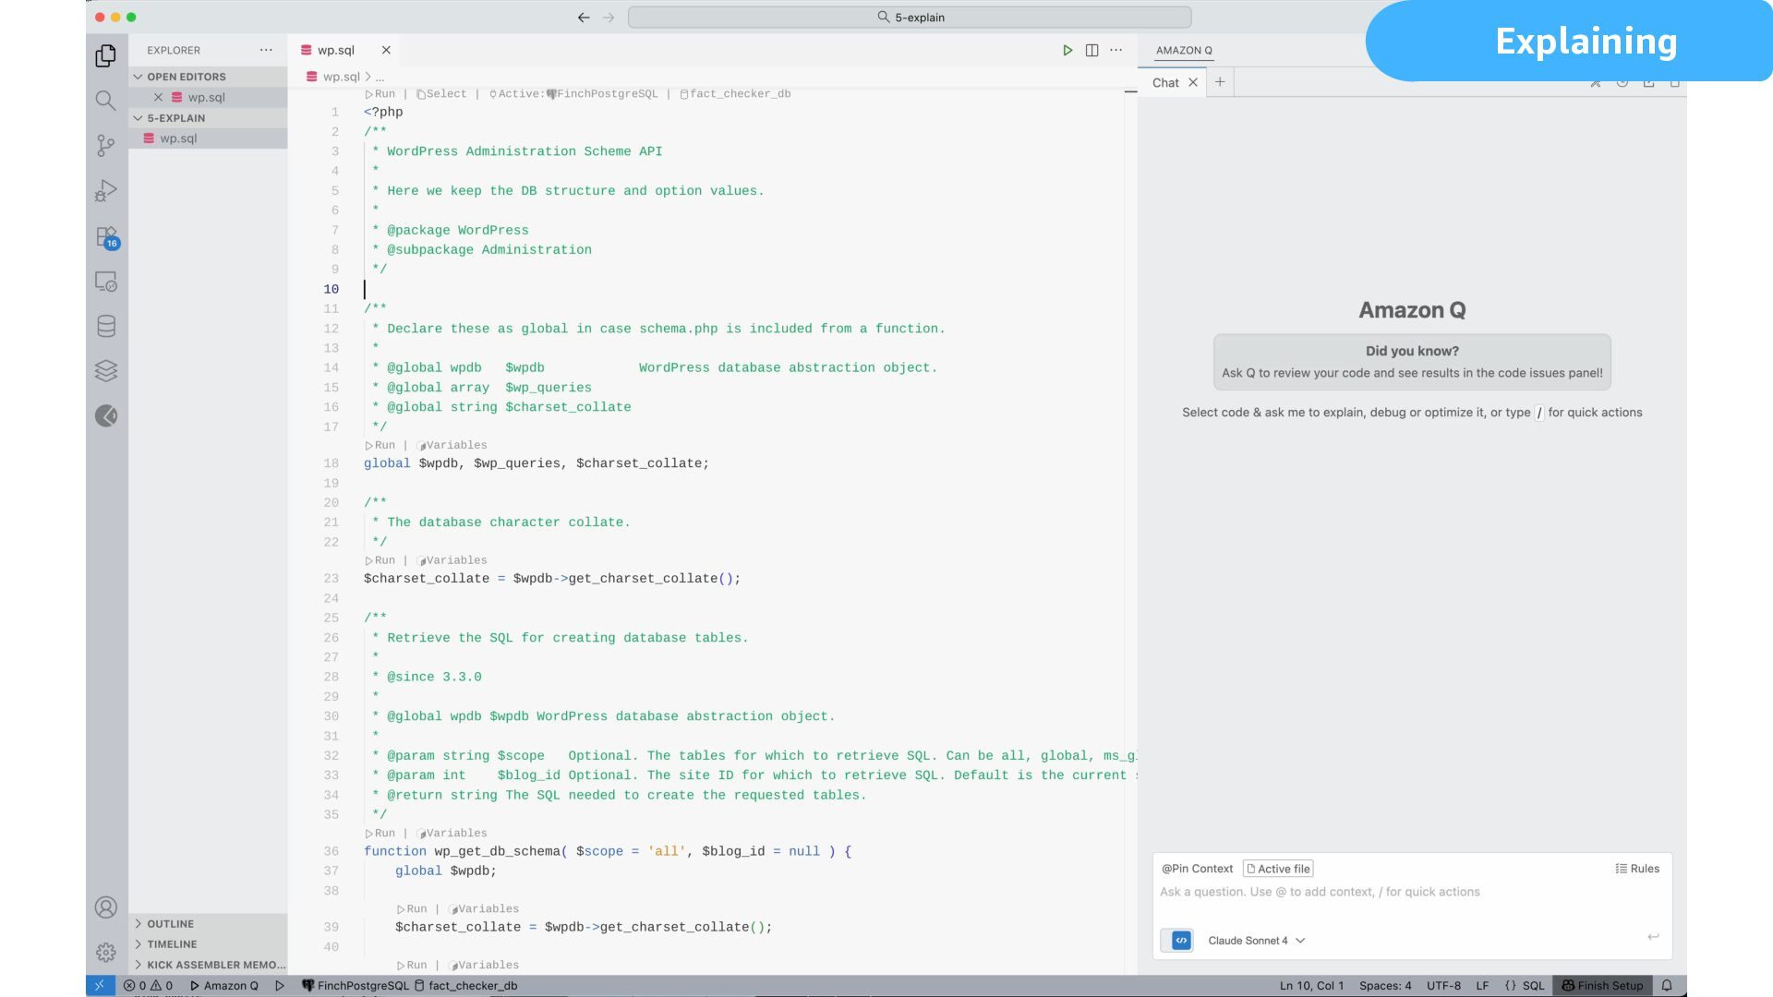Click Finish Setup in status bar
The image size is (1773, 997).
click(x=1603, y=985)
